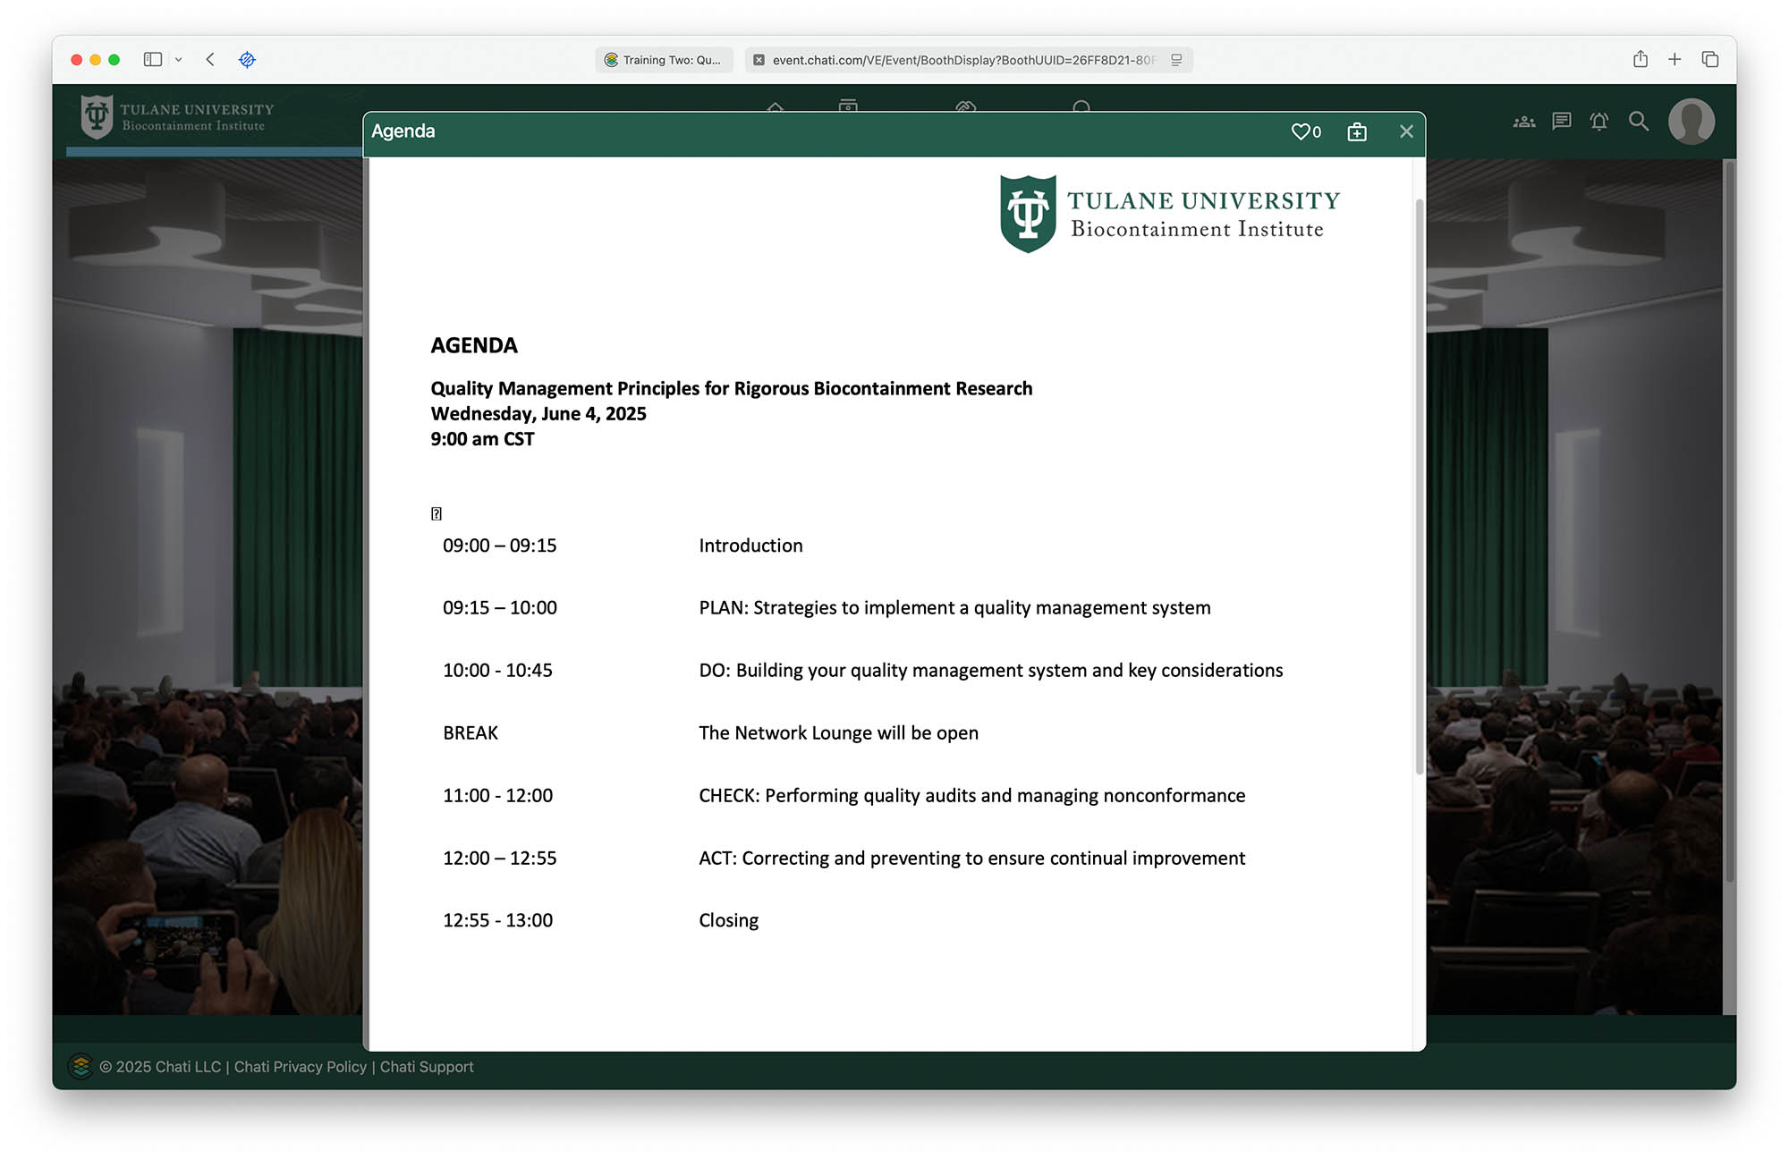Click the search magnifier icon
This screenshot has width=1789, height=1159.
point(1638,122)
